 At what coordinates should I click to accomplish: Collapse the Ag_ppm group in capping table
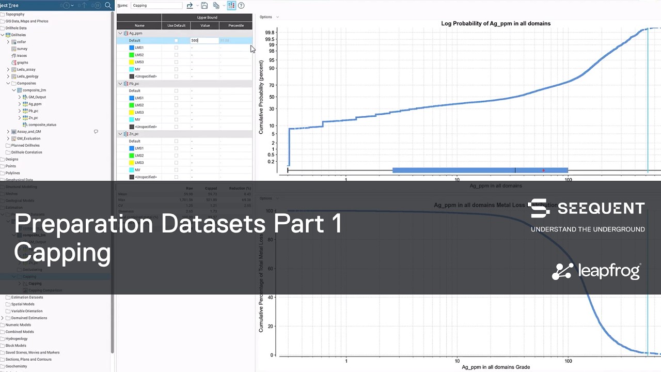pyautogui.click(x=120, y=33)
